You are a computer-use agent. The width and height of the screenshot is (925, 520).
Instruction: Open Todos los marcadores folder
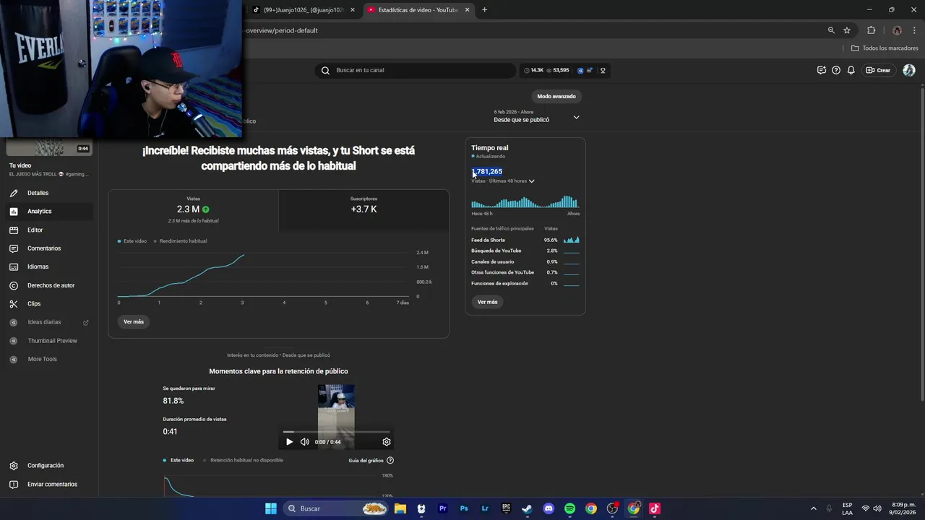(x=885, y=48)
